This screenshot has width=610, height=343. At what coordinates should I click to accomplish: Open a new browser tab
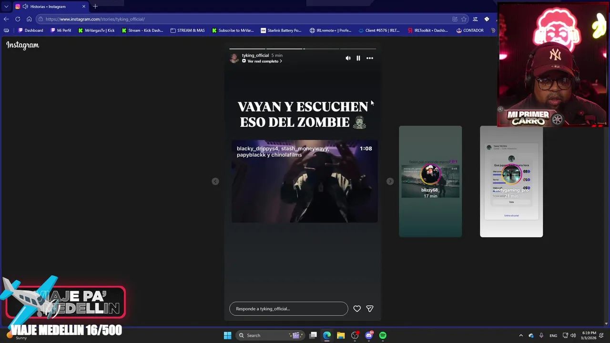coord(95,7)
